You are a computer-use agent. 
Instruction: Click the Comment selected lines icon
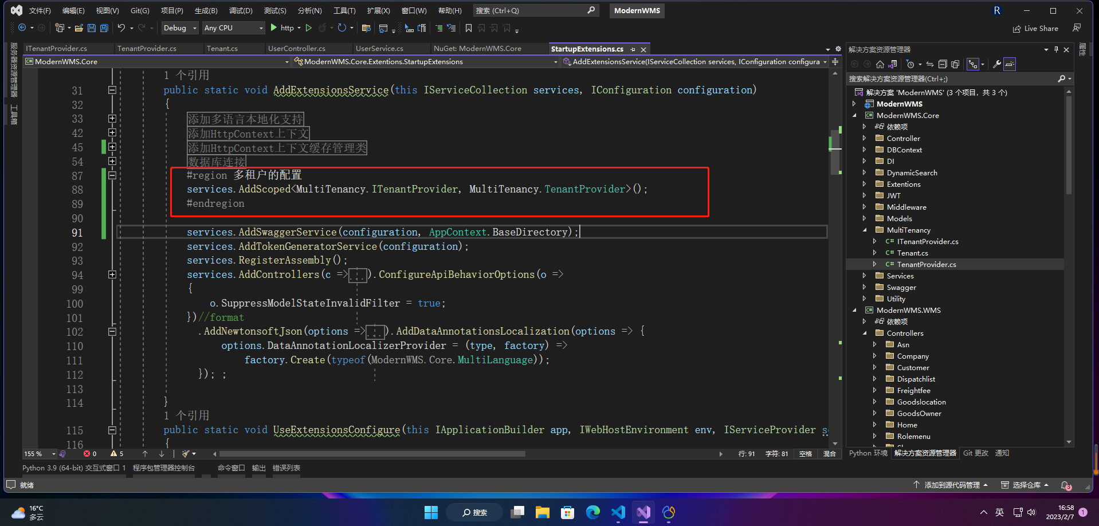[x=439, y=28]
